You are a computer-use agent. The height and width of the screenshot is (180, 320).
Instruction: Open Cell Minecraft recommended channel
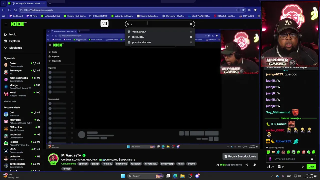(x=22, y=114)
